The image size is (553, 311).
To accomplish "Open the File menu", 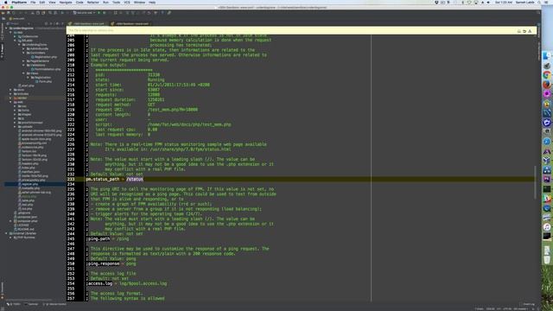I will (x=33, y=2).
